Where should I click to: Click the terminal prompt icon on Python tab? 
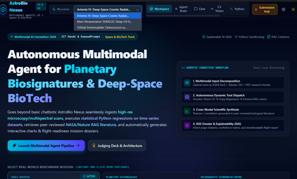point(231,9)
